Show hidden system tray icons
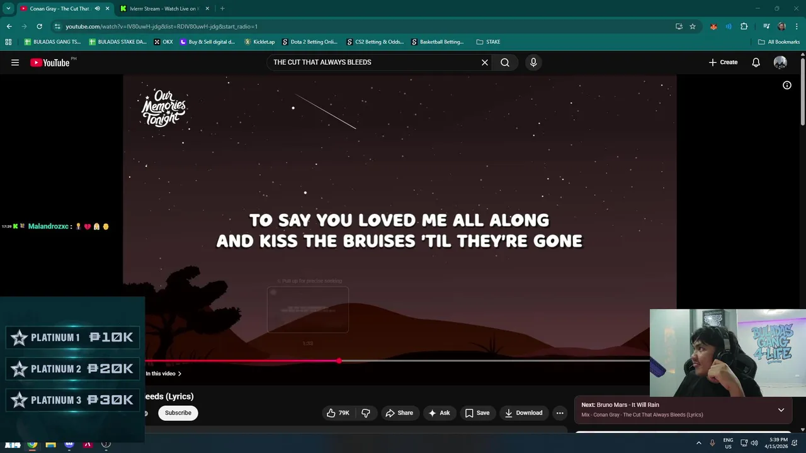The width and height of the screenshot is (806, 453). point(698,443)
